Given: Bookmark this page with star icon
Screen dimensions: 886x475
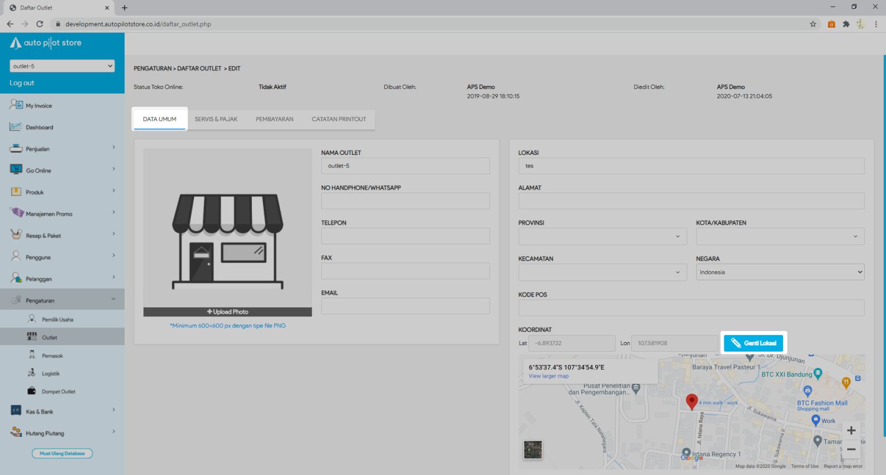Looking at the screenshot, I should tap(813, 24).
